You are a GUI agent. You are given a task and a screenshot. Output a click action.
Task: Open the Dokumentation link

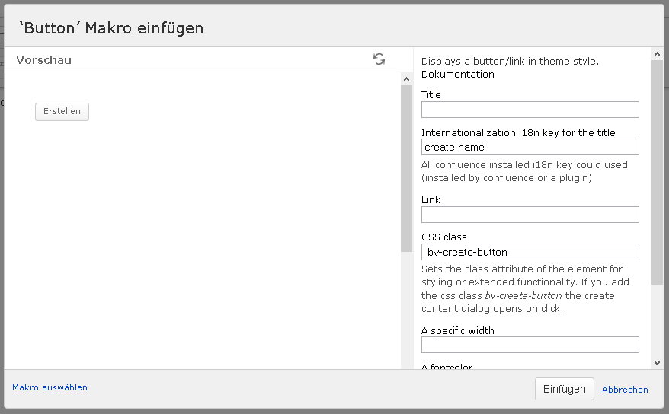click(x=457, y=75)
